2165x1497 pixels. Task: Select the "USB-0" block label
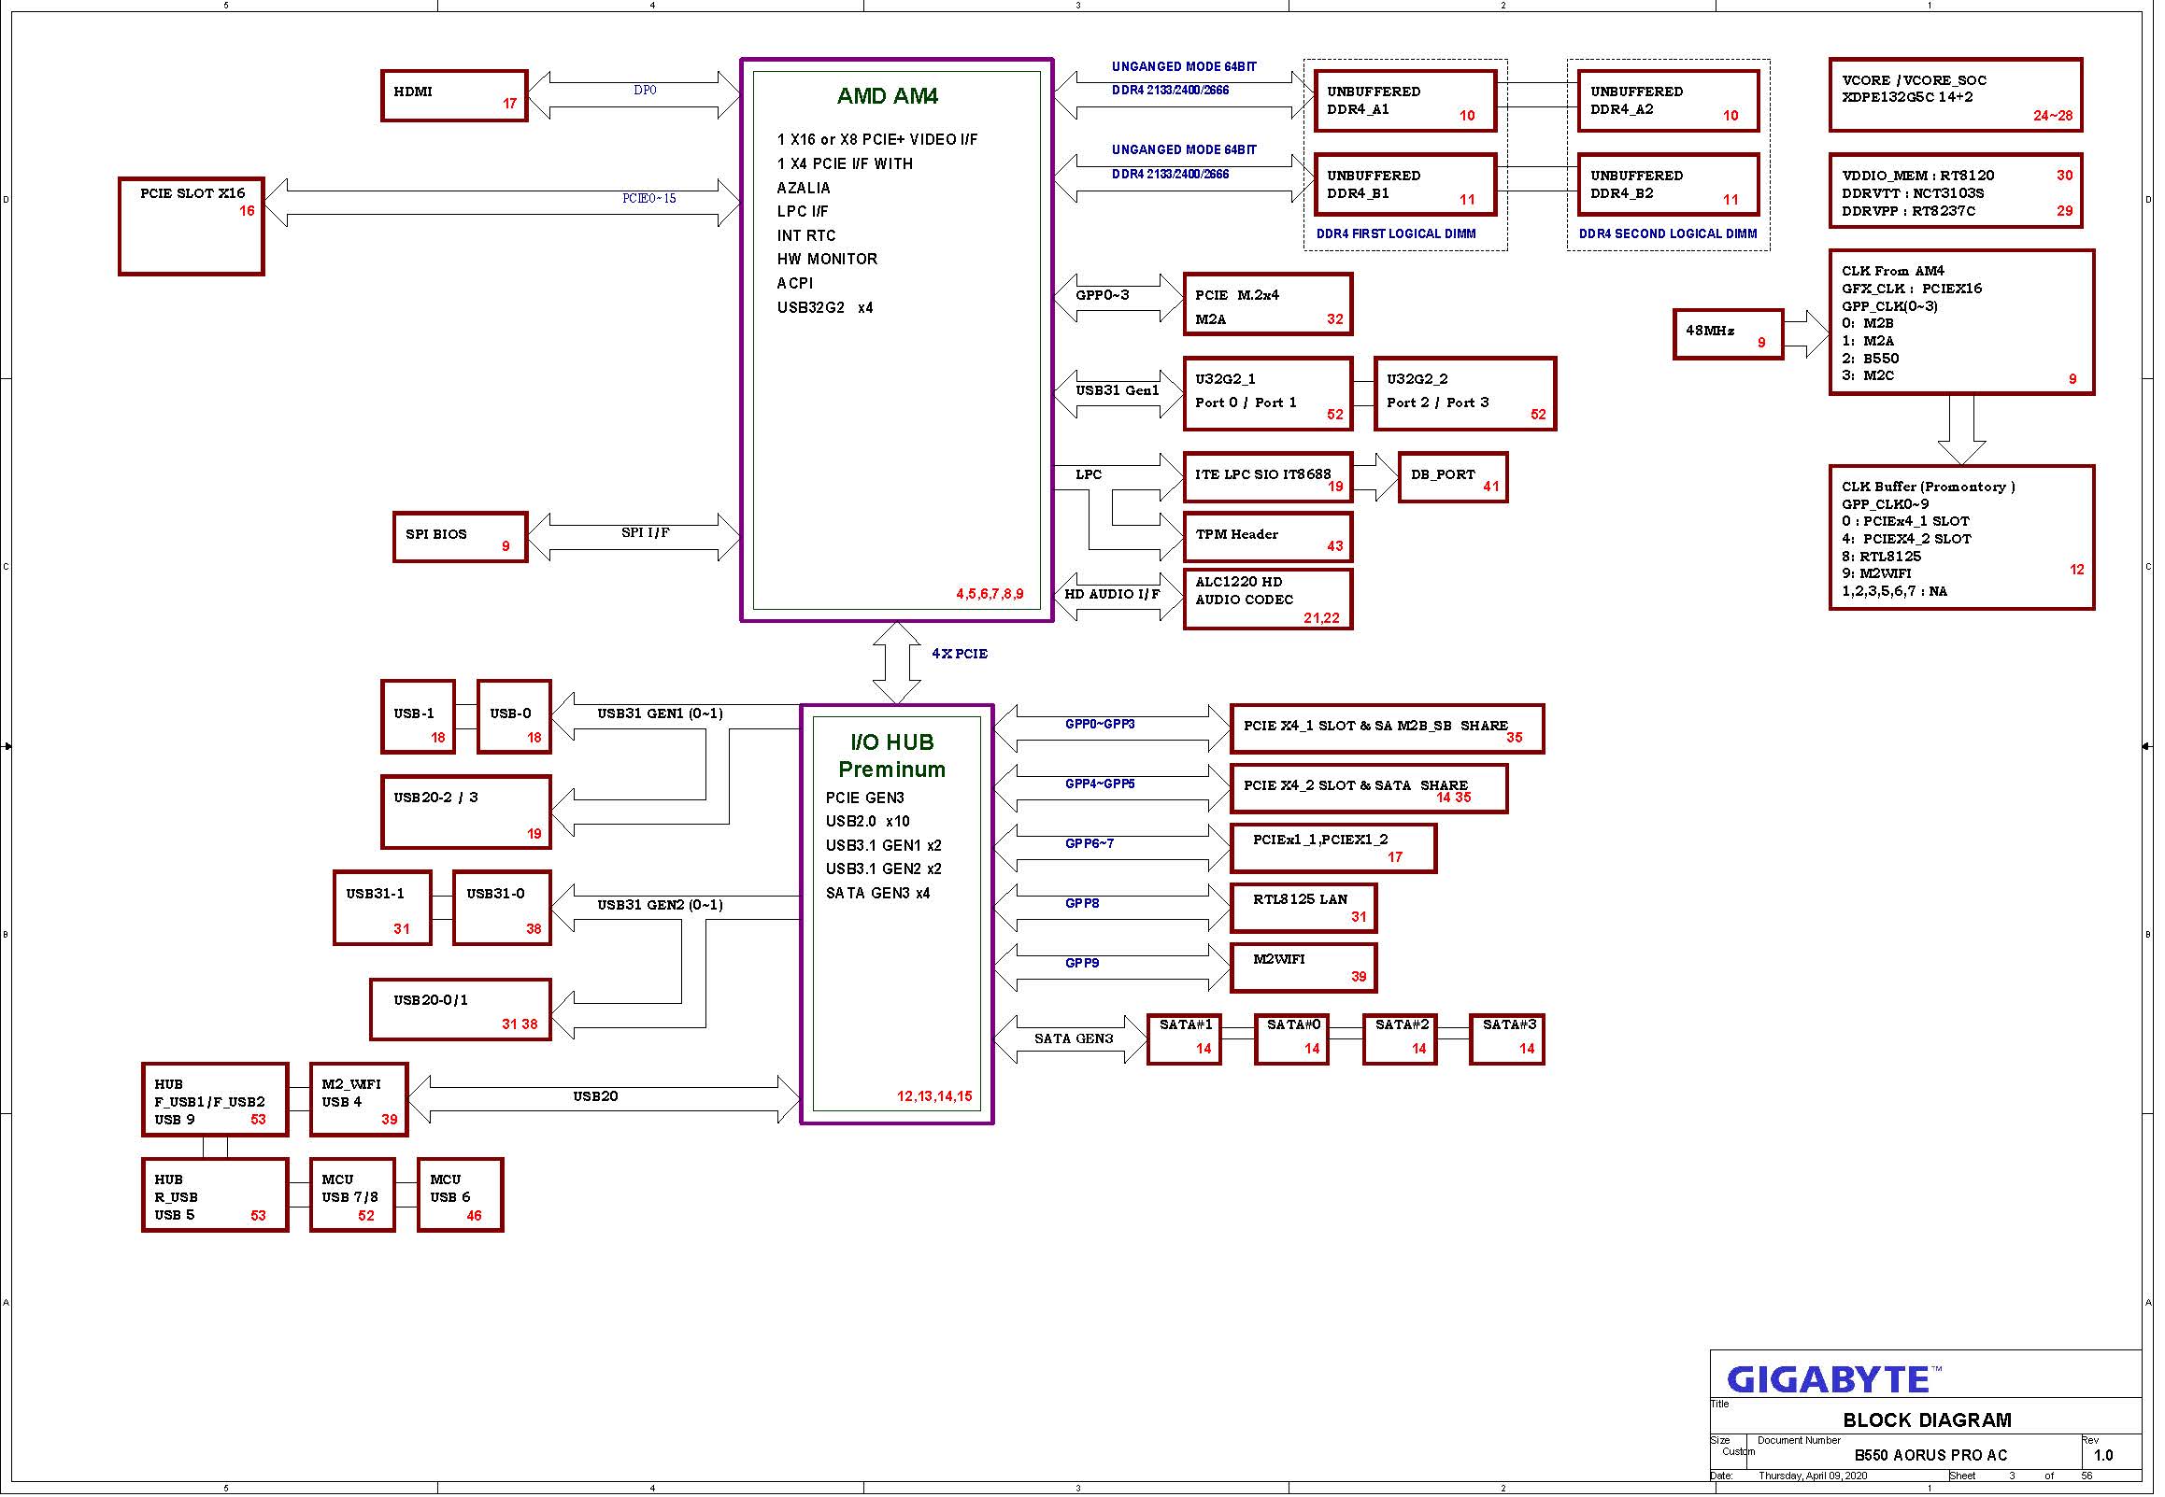510,713
